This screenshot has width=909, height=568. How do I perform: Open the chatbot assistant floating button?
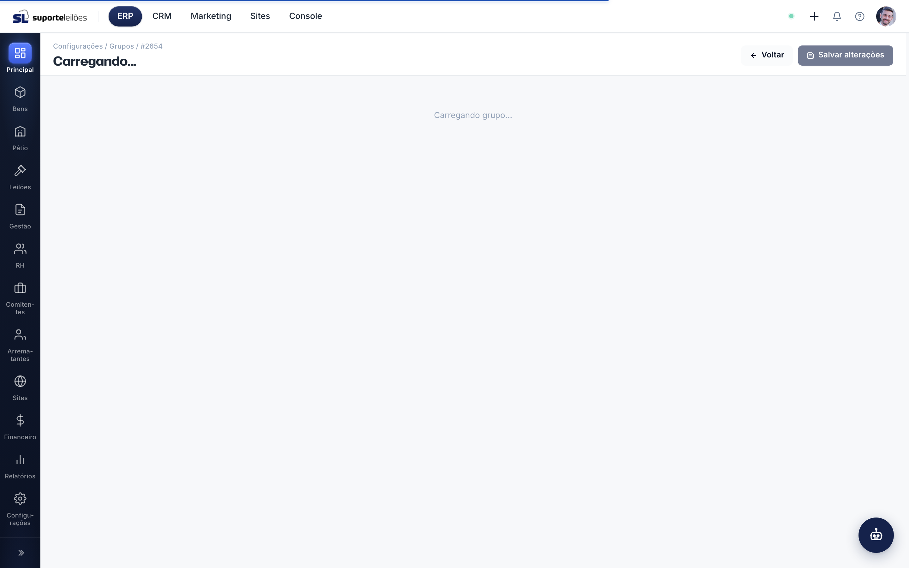(x=876, y=535)
